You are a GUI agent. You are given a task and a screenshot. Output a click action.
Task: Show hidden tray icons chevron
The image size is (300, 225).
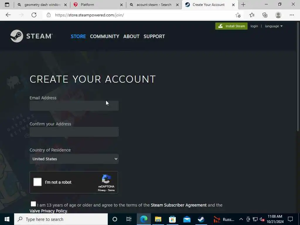pyautogui.click(x=241, y=219)
